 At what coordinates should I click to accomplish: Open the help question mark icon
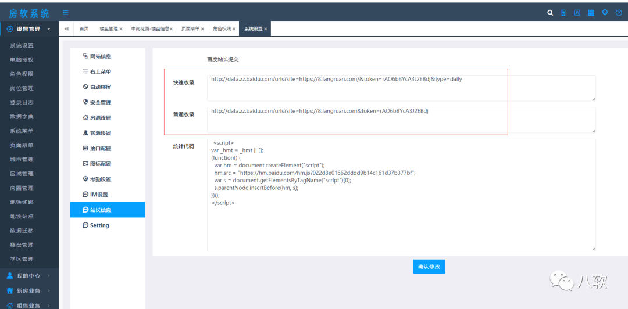point(618,13)
